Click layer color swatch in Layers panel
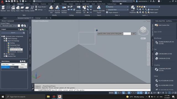This screenshot has height=99, width=177. [144, 7]
